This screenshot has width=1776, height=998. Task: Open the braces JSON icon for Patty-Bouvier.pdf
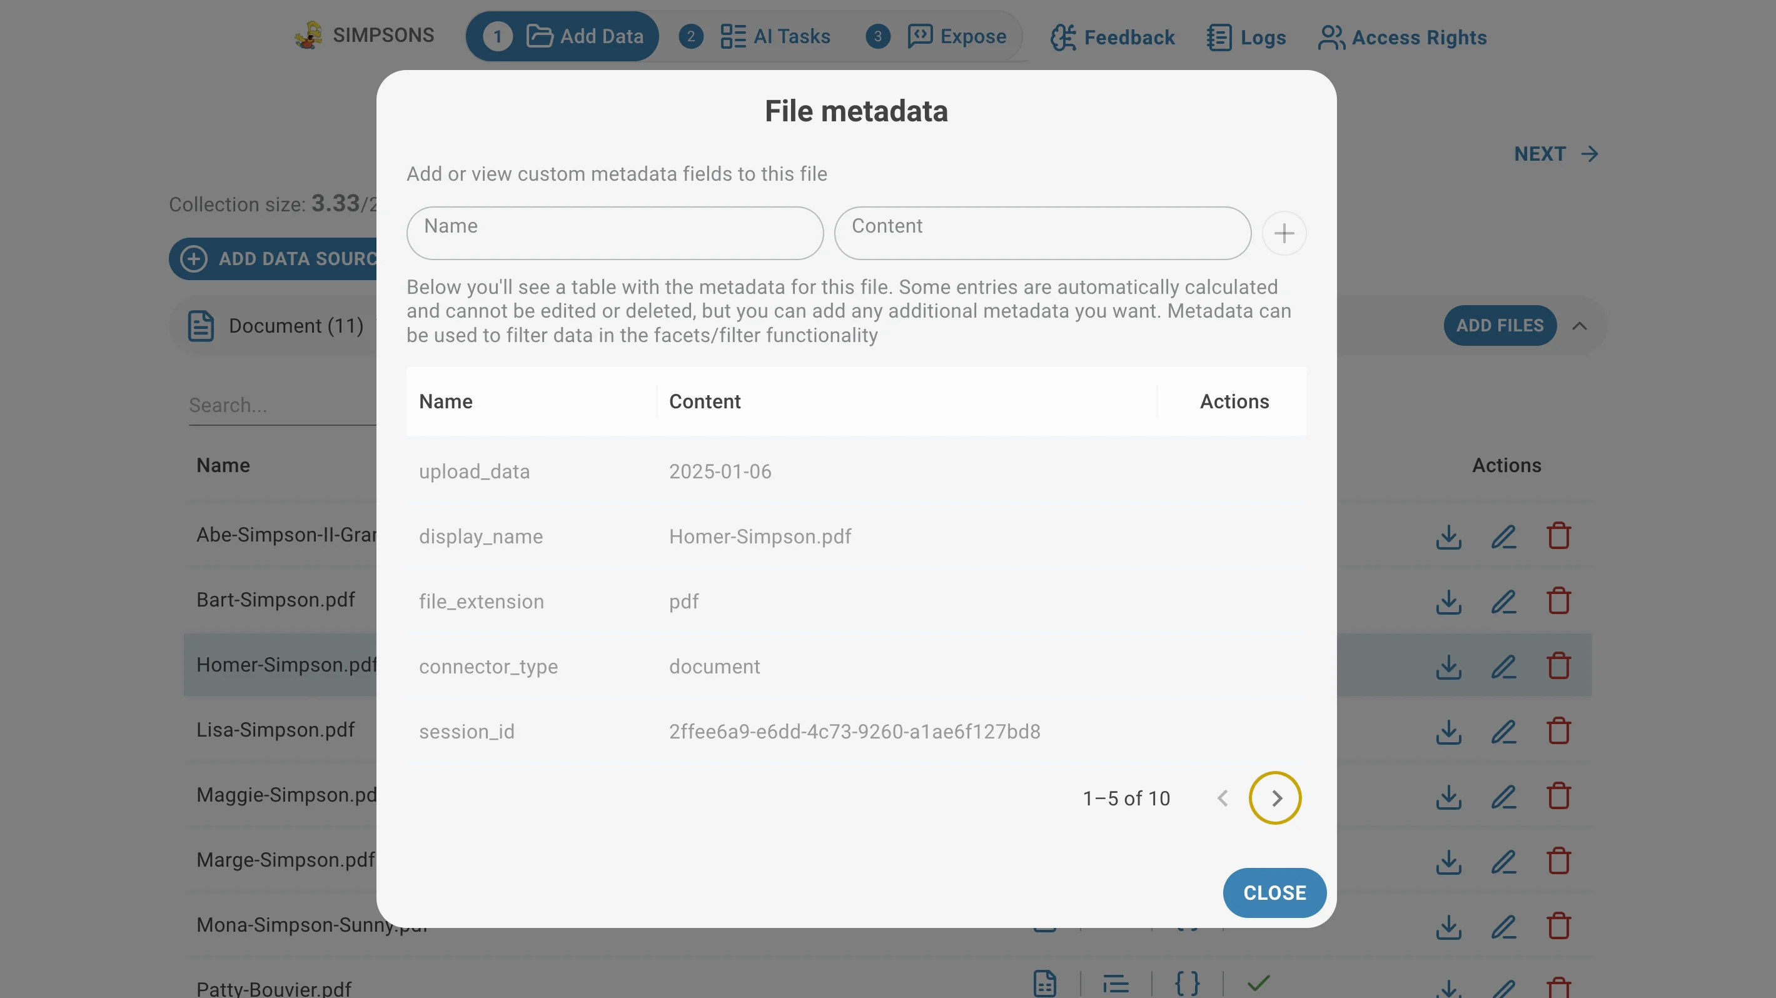1187,983
